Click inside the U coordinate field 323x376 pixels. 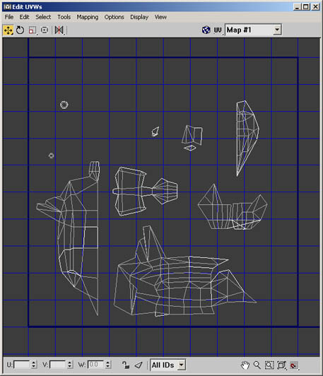22,365
